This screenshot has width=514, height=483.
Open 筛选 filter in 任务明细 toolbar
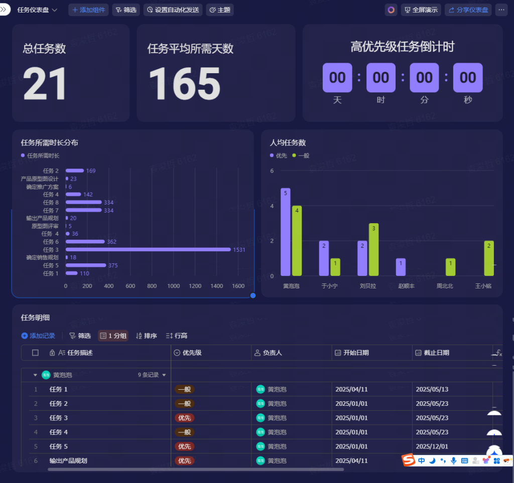point(80,336)
